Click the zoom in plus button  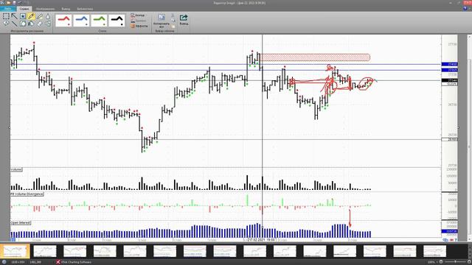[469, 262]
